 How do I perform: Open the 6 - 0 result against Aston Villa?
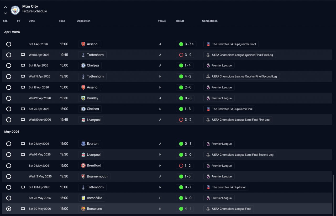pyautogui.click(x=185, y=198)
